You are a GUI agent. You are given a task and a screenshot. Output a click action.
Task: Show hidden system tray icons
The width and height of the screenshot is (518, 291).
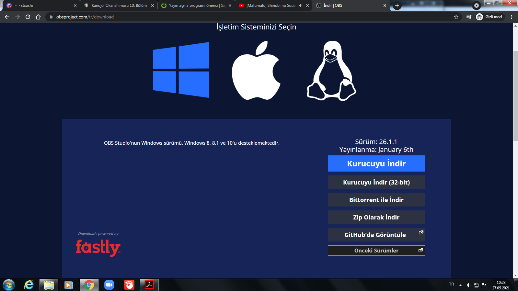[460, 285]
